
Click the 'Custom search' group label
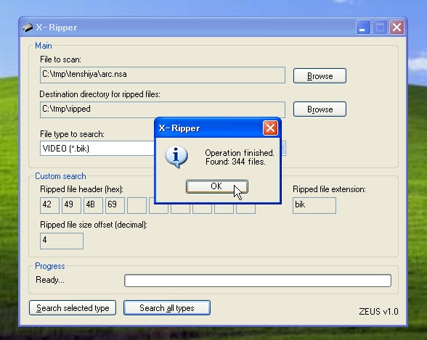pyautogui.click(x=60, y=176)
